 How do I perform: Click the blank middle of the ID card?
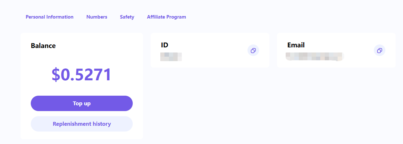212,50
